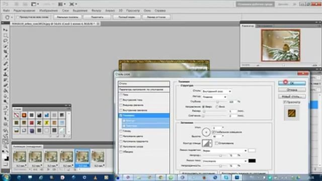Enable the Внешнее свечение effect checkbox
Image resolution: width=322 pixels, height=181 pixels.
[121, 105]
